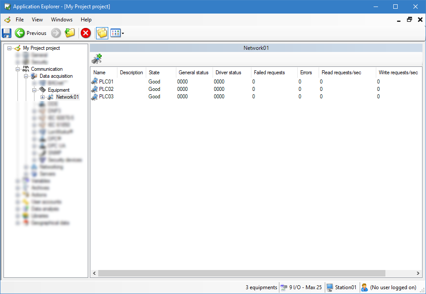The image size is (426, 294).
Task: Open the File menu
Action: (x=20, y=20)
